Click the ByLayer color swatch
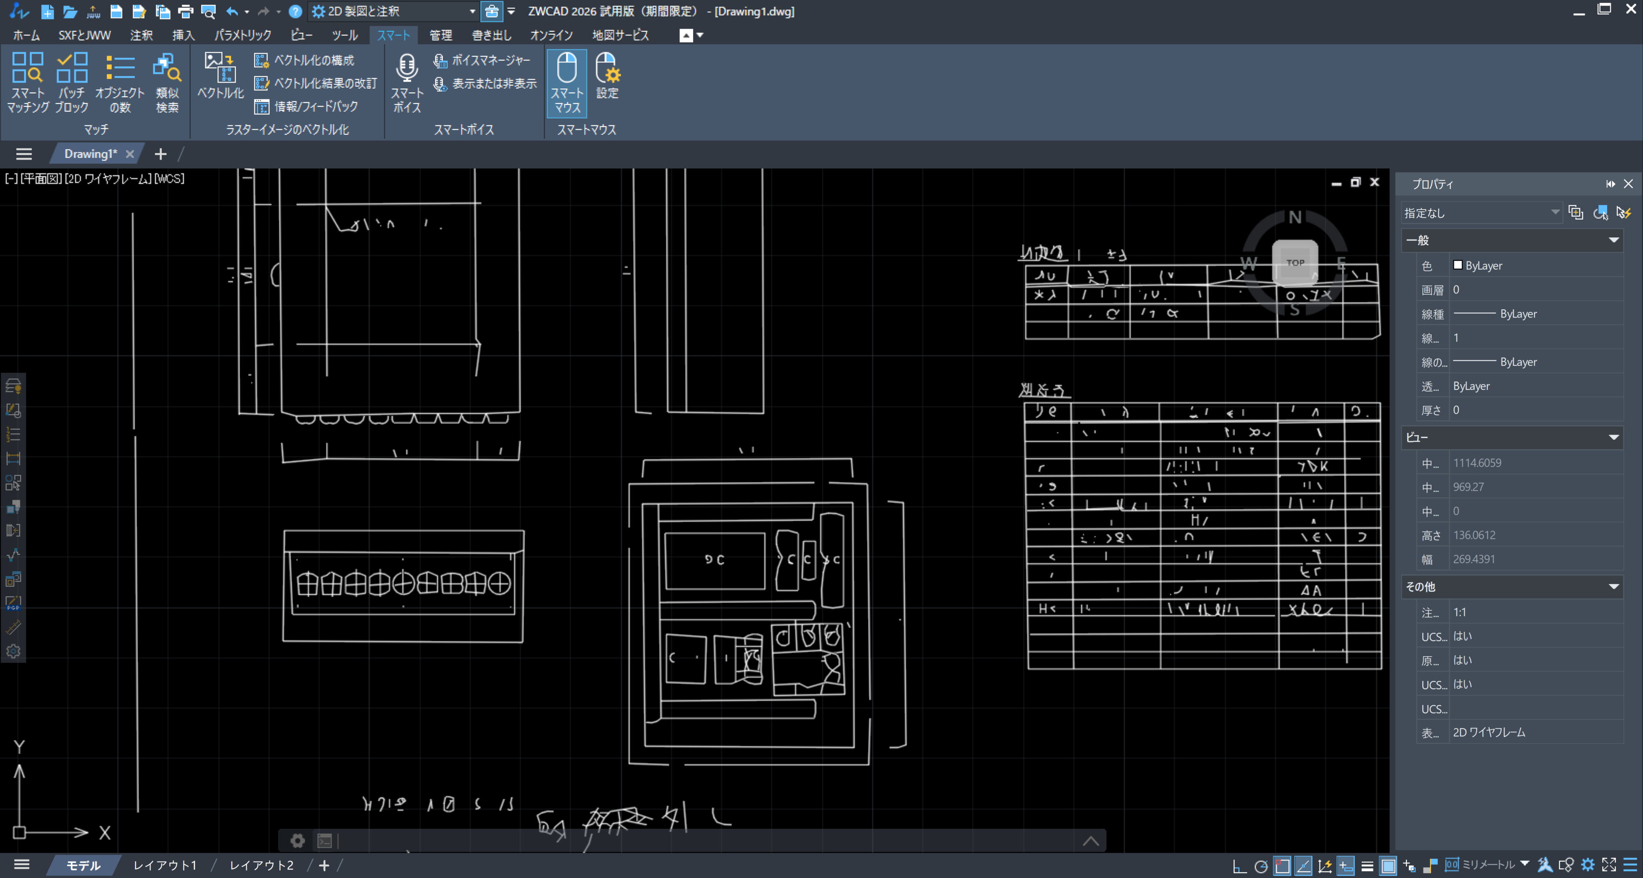The height and width of the screenshot is (878, 1643). point(1457,265)
